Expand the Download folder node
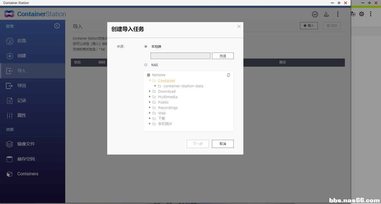The width and height of the screenshot is (381, 204). 150,91
